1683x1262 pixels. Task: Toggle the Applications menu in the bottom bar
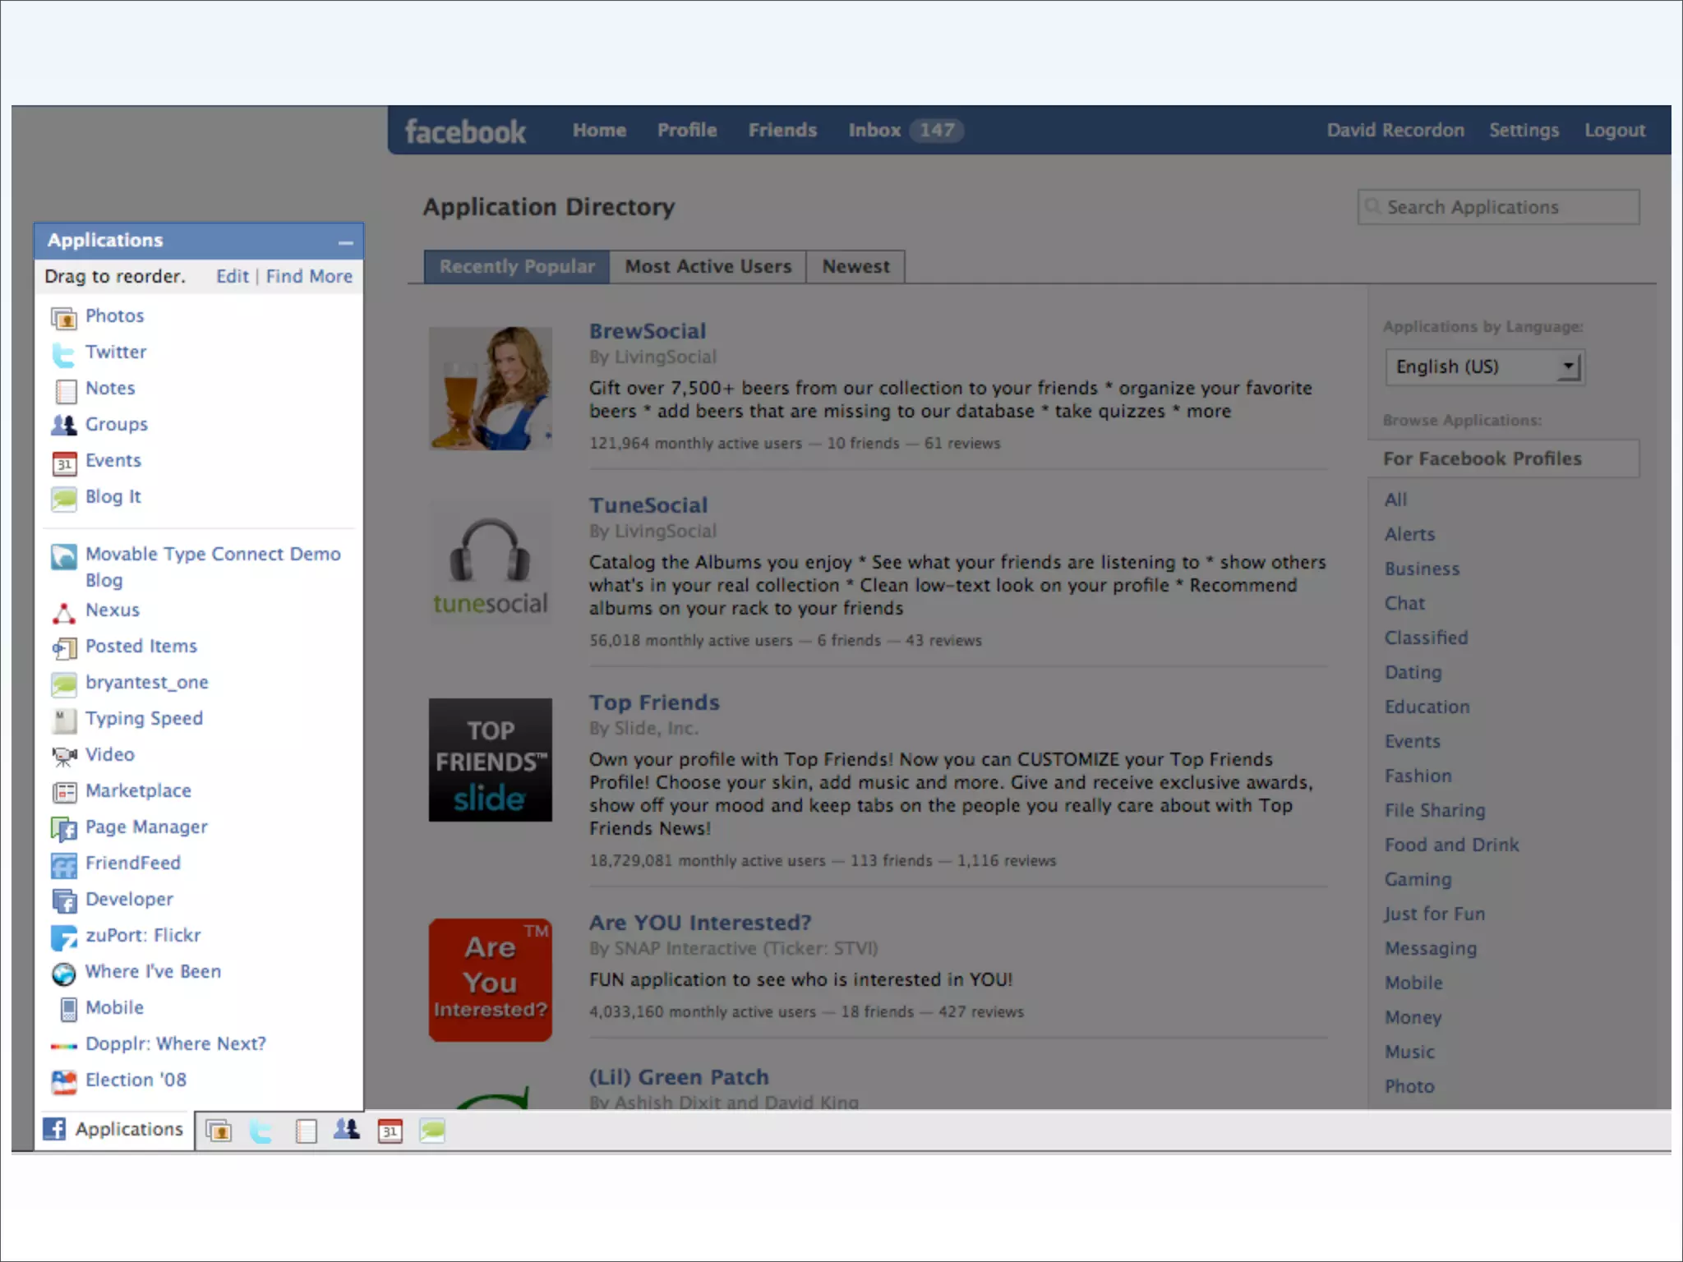click(114, 1129)
